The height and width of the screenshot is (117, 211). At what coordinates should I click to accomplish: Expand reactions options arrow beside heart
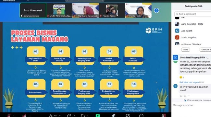pos(88,116)
